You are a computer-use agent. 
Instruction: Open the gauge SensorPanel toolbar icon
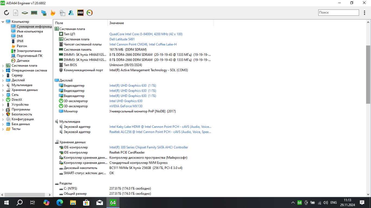[90, 13]
